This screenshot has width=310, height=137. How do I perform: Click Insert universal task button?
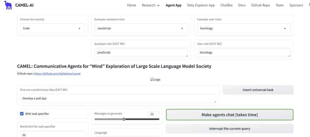point(258,90)
